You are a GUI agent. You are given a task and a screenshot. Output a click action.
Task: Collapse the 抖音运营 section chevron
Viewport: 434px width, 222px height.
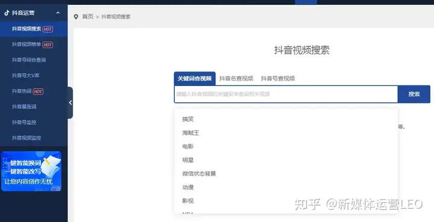pyautogui.click(x=58, y=13)
